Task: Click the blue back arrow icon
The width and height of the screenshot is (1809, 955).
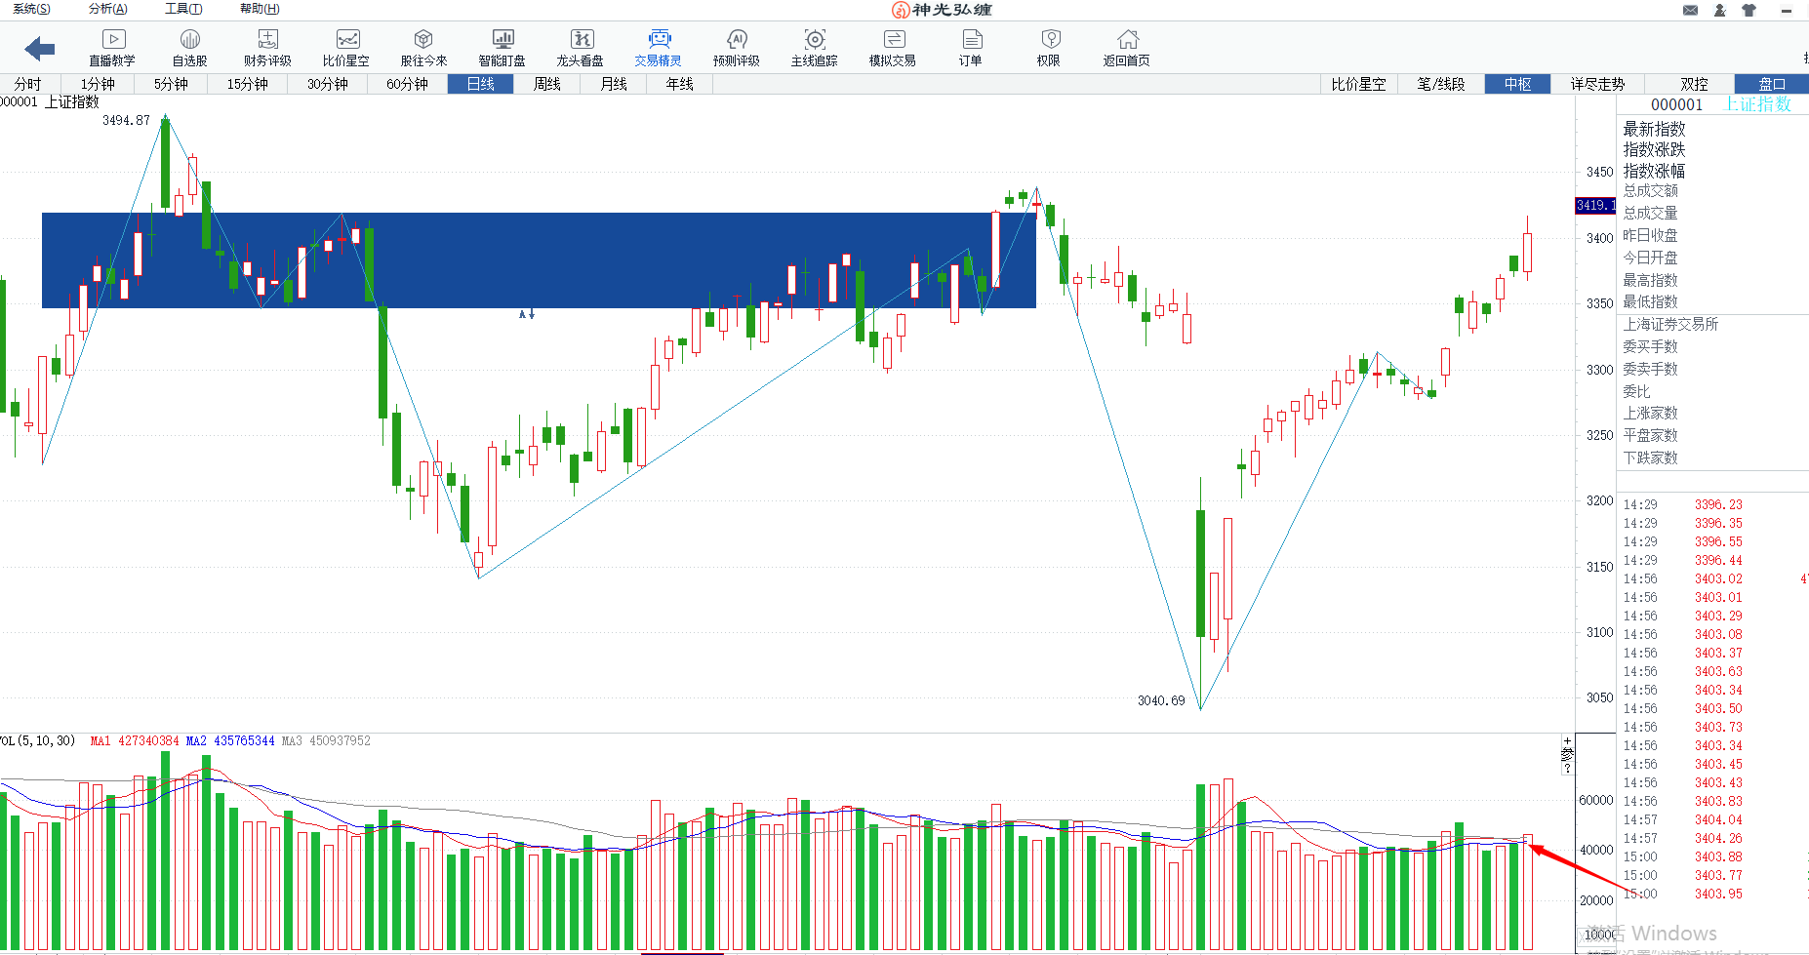Action: [40, 49]
